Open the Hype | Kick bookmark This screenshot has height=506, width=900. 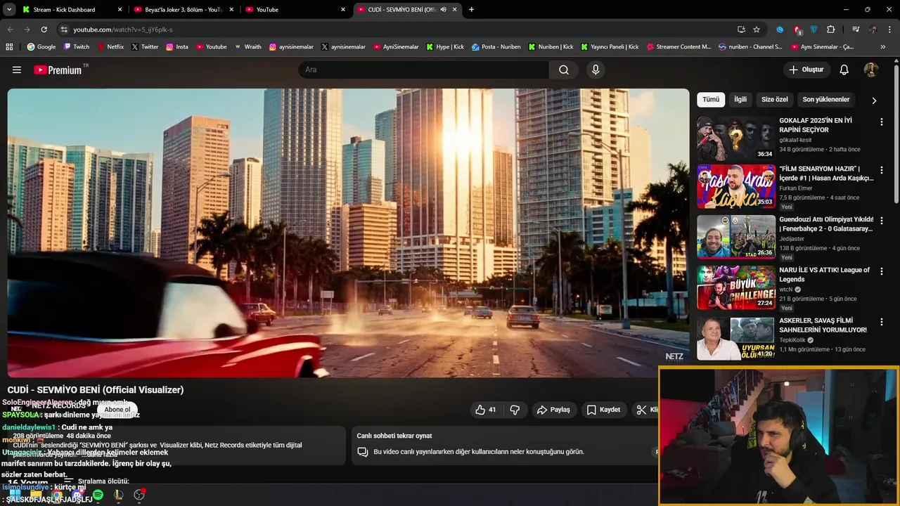tap(445, 47)
